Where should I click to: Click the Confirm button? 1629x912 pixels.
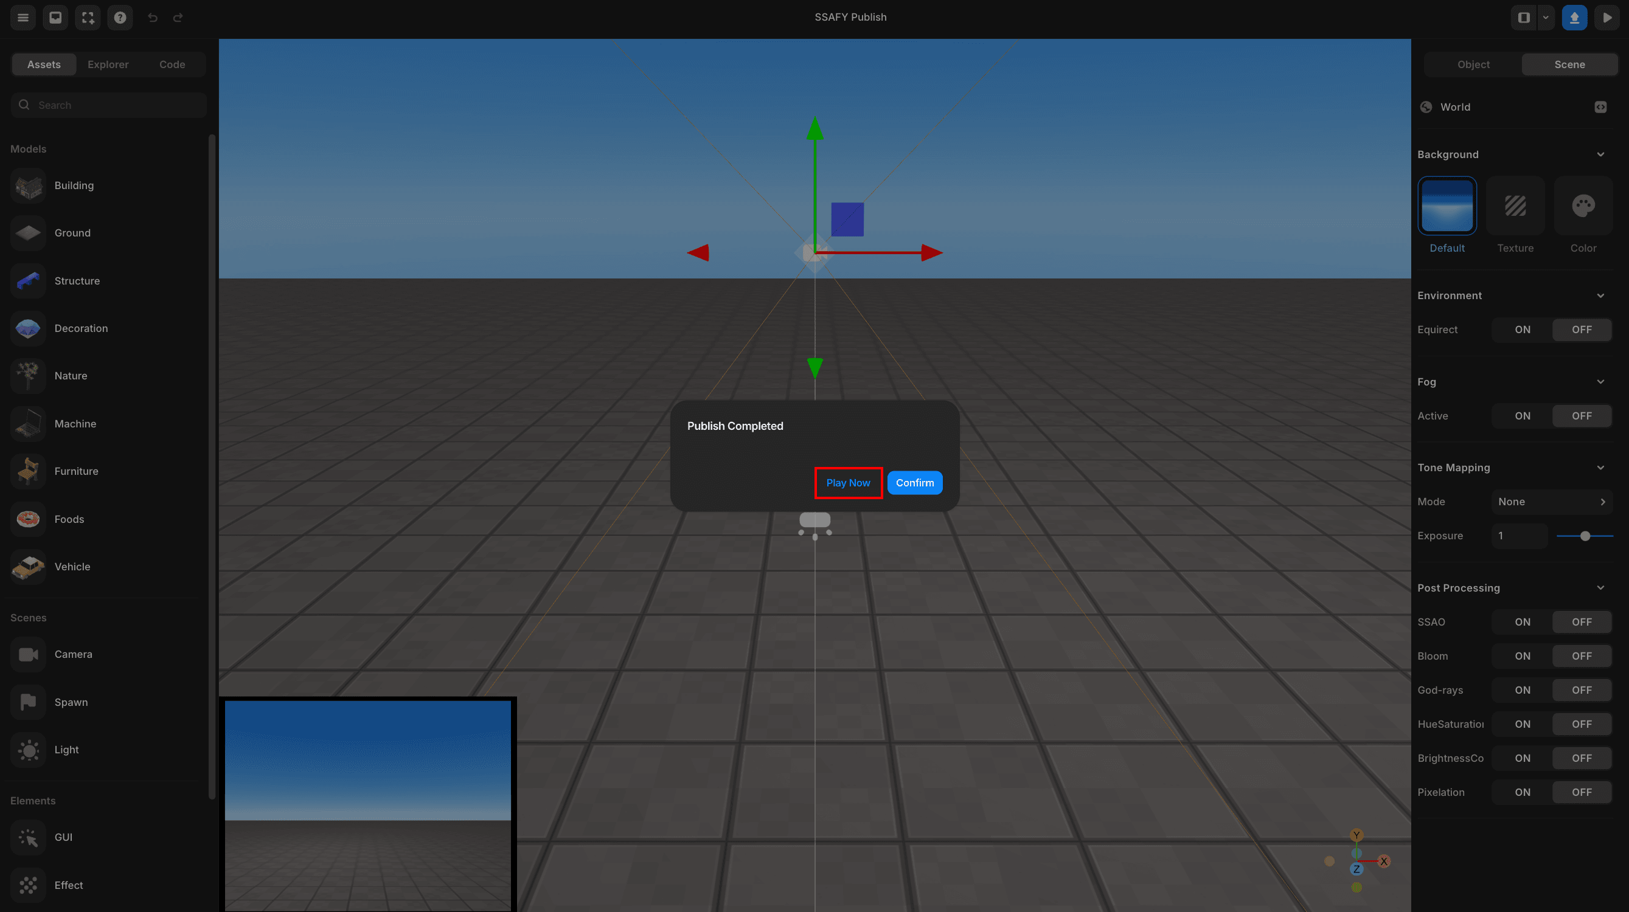[914, 482]
